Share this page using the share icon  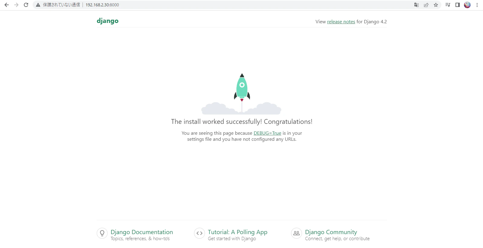coord(426,5)
